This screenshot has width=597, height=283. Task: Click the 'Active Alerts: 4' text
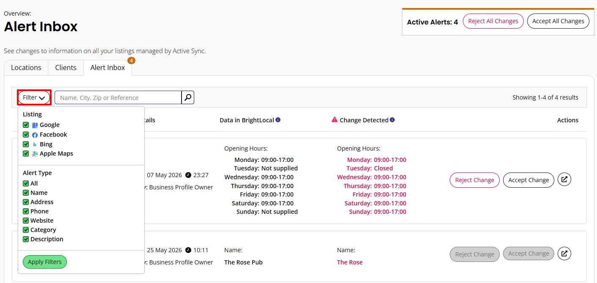click(x=432, y=22)
